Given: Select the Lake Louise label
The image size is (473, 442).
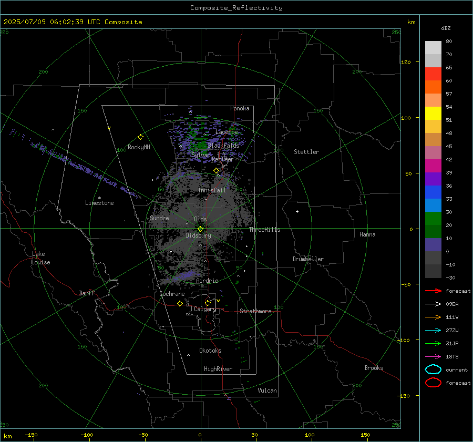Looking at the screenshot, I should tap(40, 258).
